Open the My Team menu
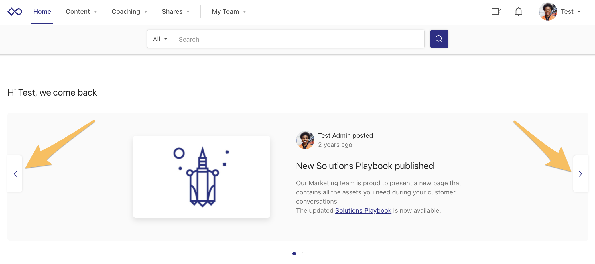This screenshot has height=264, width=595. [x=229, y=12]
